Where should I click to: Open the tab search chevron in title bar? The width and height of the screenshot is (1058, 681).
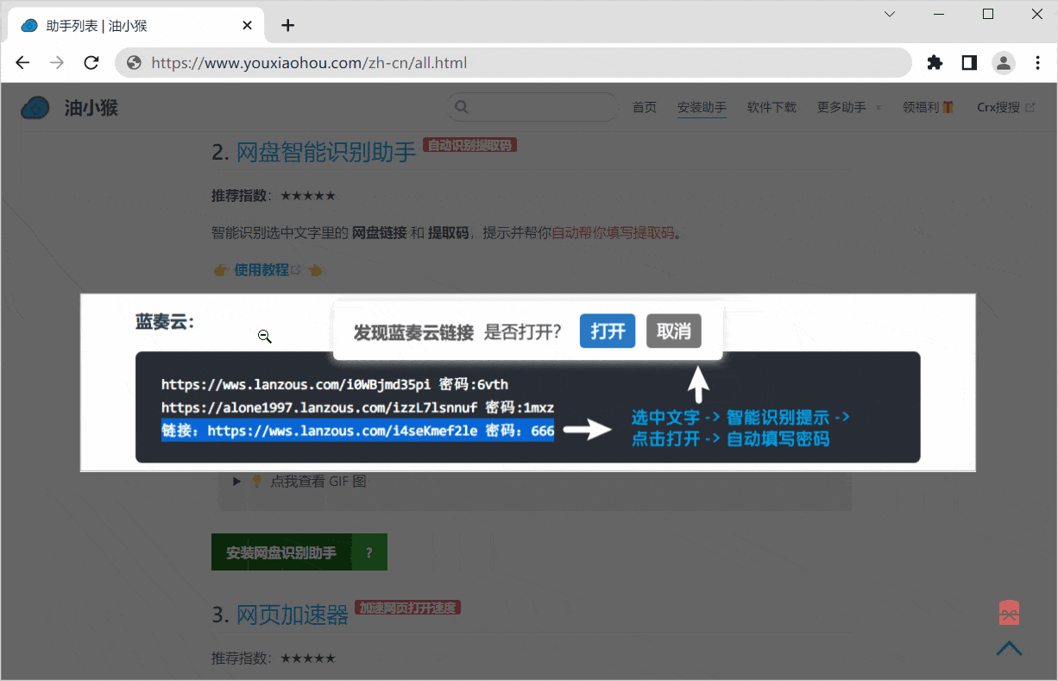pos(890,14)
